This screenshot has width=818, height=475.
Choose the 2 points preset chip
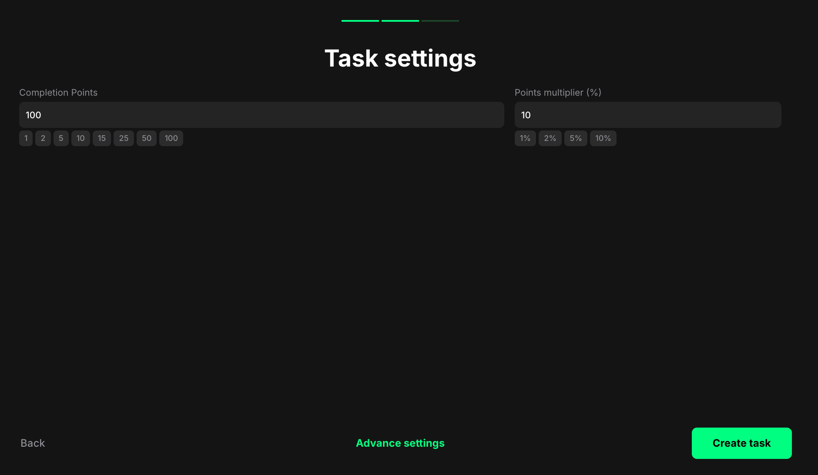coord(43,138)
